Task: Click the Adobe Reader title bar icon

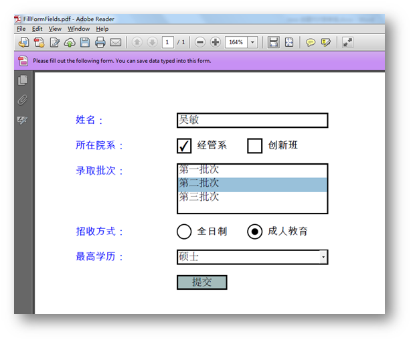Action: pyautogui.click(x=17, y=19)
